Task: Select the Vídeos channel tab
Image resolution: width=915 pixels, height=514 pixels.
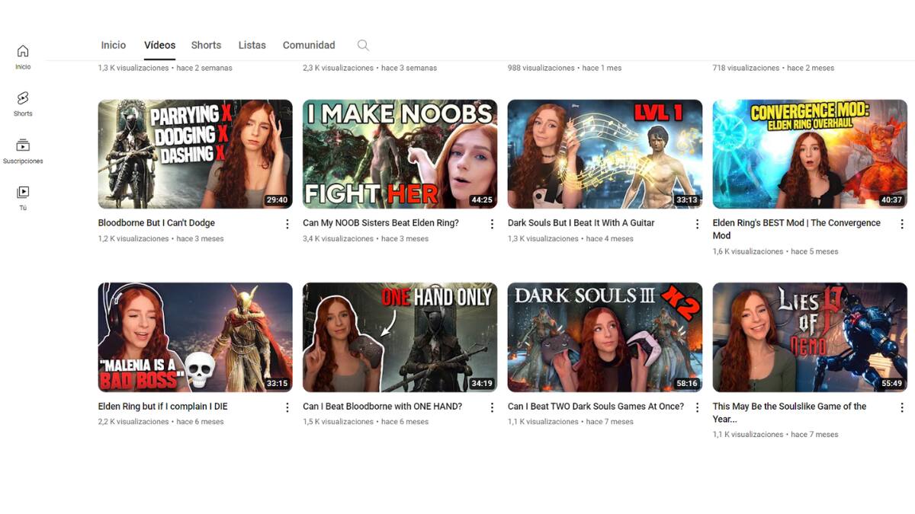Action: (160, 46)
